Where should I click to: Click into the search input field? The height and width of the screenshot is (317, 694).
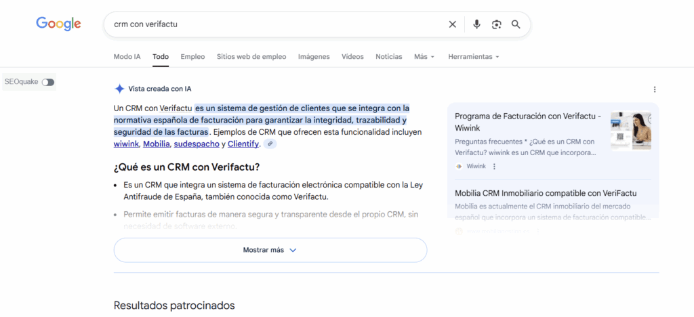point(271,24)
